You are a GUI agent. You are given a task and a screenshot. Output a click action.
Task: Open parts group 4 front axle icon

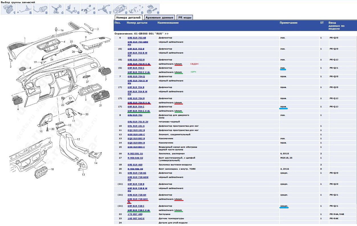(x=56, y=9)
